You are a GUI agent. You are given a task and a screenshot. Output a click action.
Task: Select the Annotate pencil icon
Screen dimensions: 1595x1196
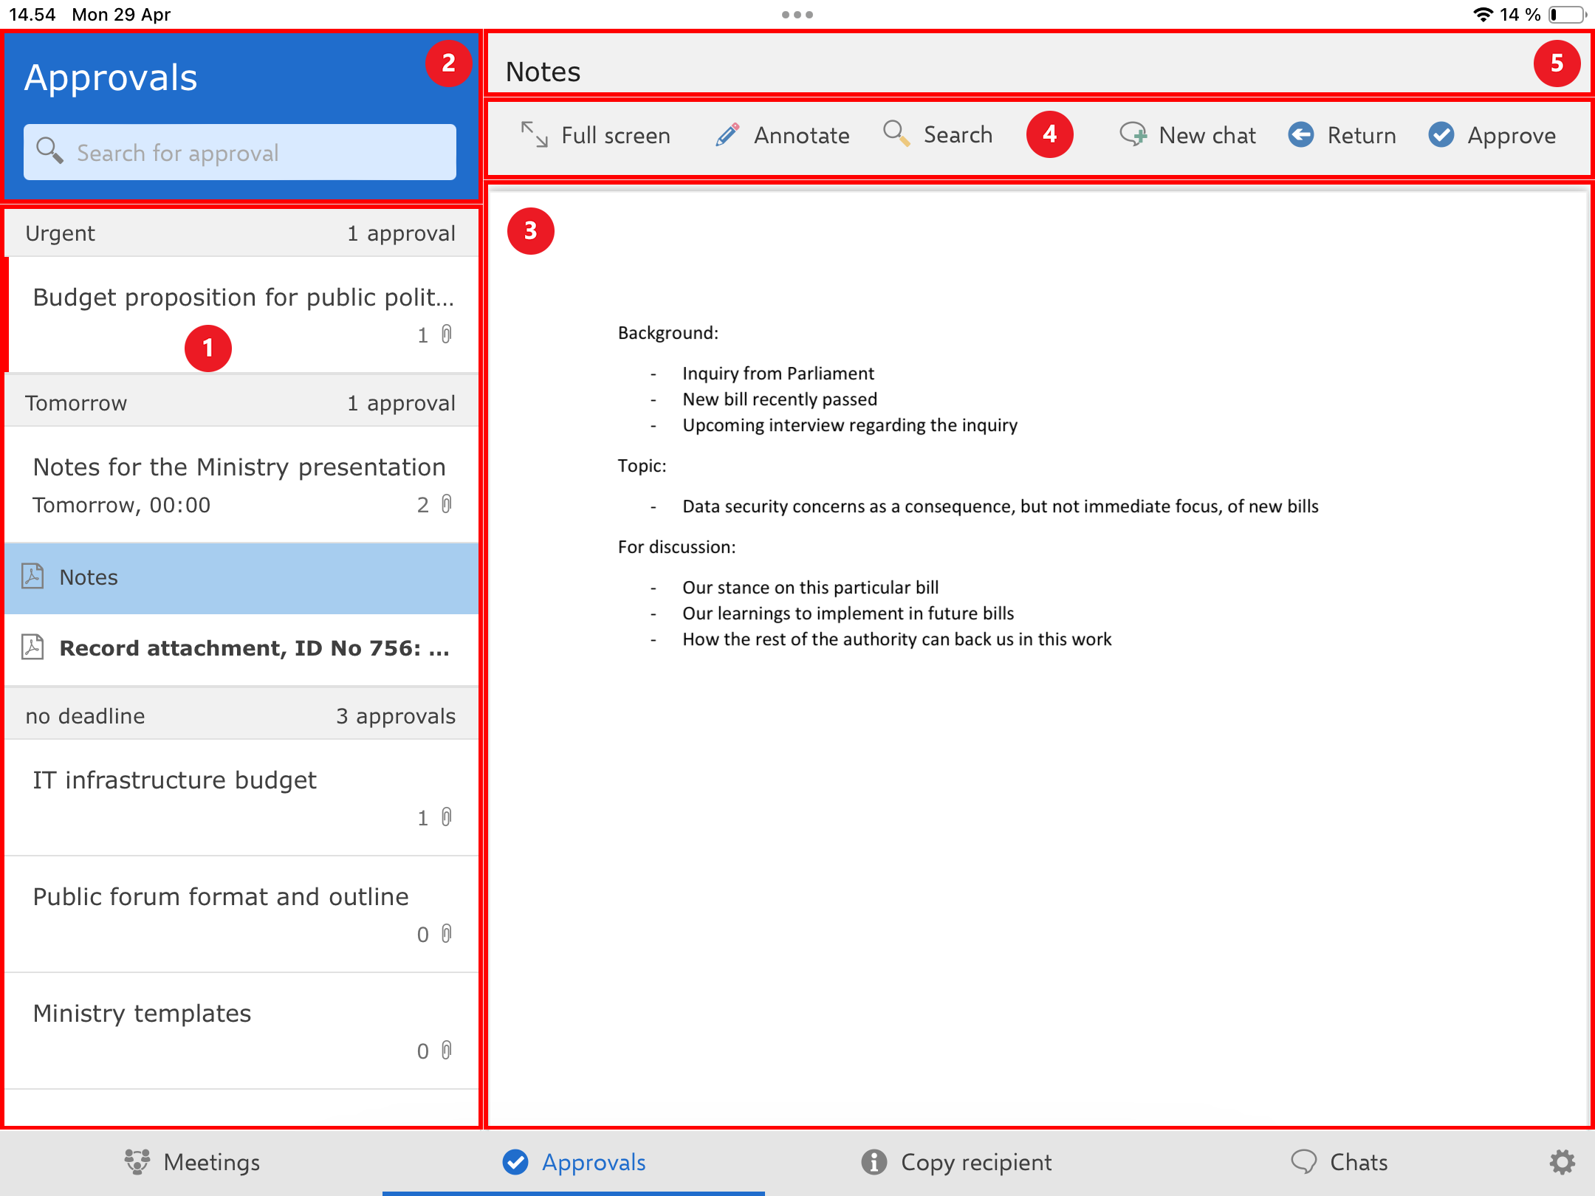click(x=727, y=135)
